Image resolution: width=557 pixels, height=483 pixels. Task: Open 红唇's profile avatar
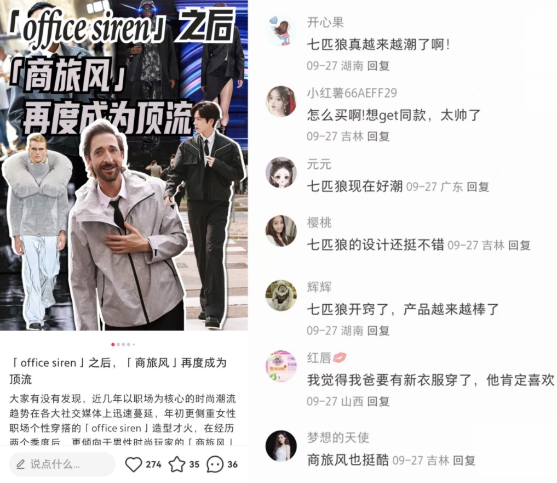tap(281, 366)
